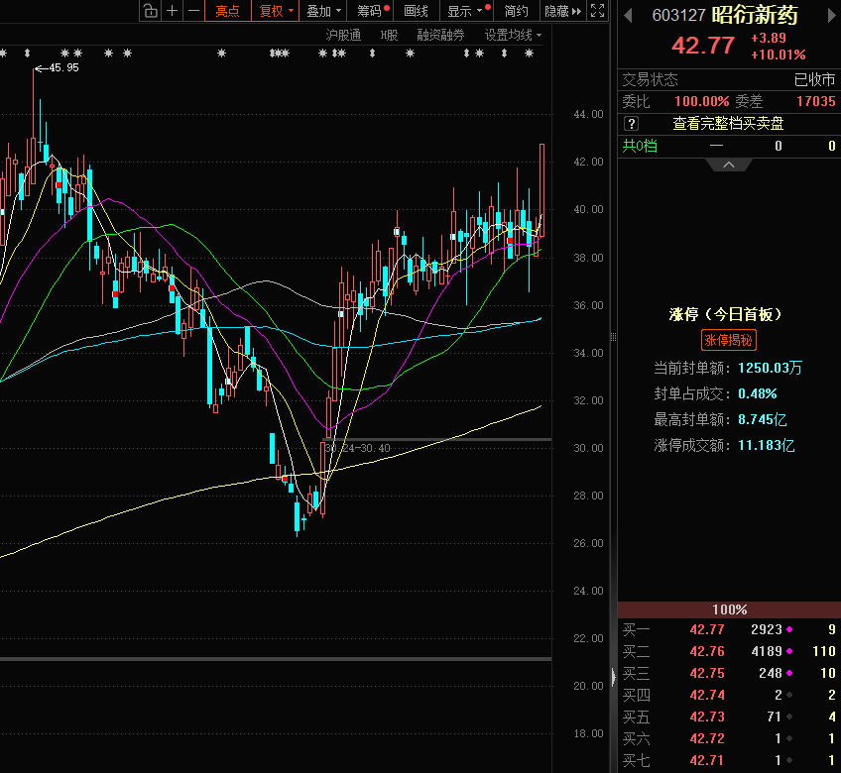This screenshot has height=773, width=841.
Task: Click 当前封单额 value 1250.03万
Action: [770, 368]
